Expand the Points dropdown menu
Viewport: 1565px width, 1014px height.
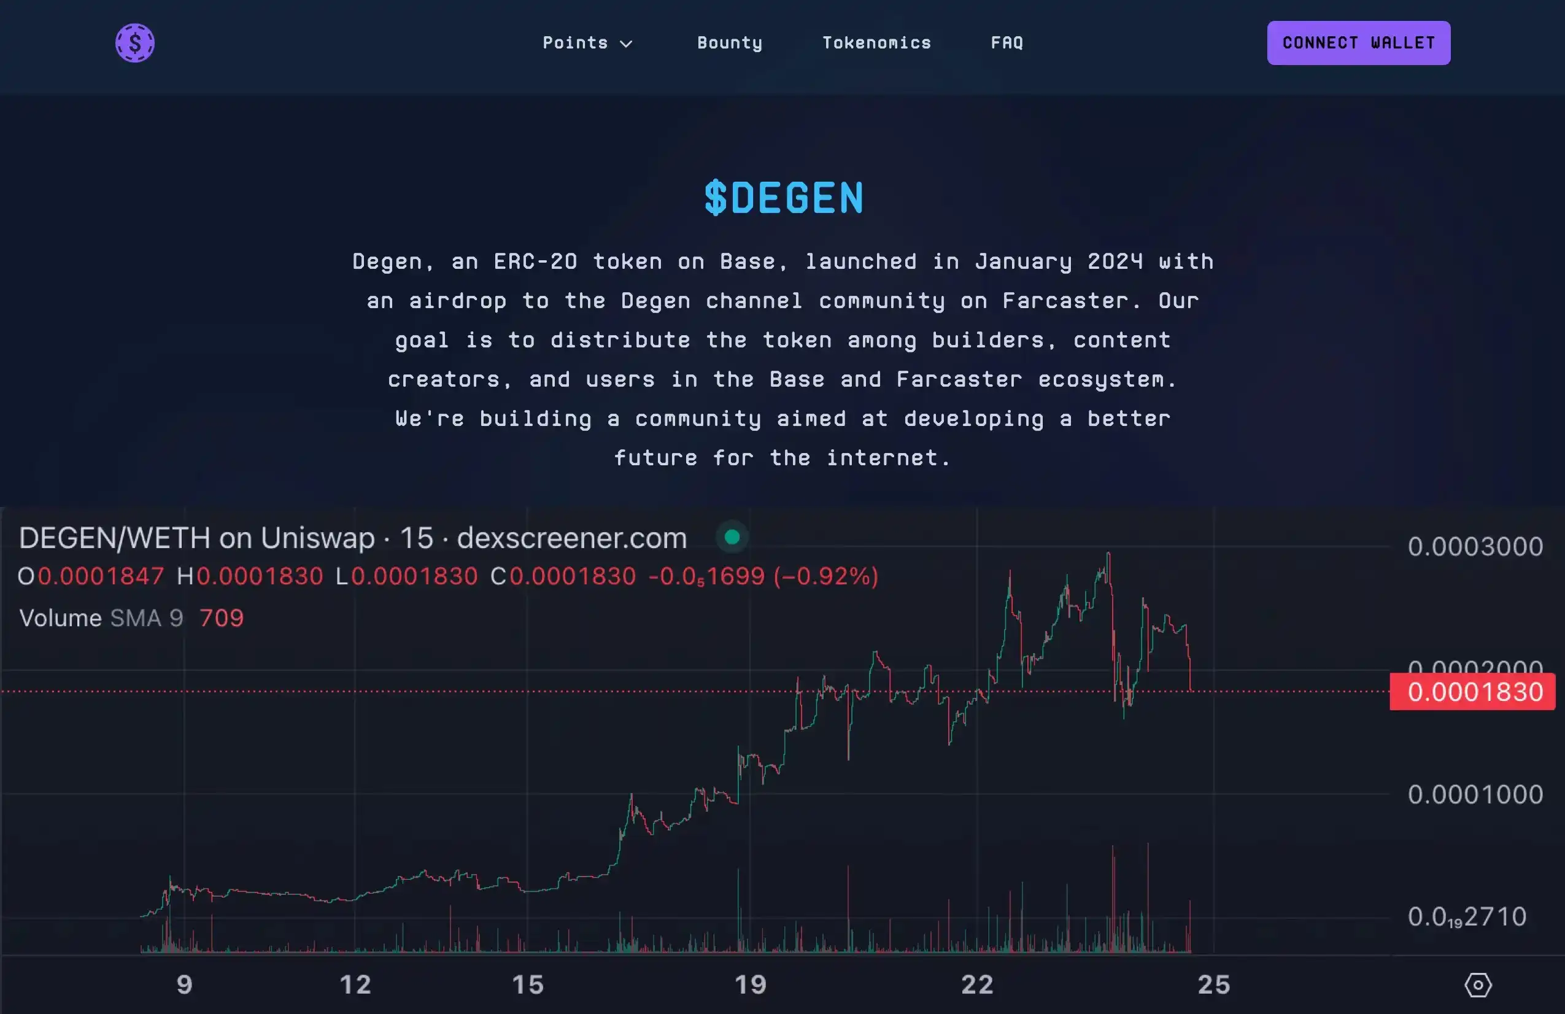[586, 42]
